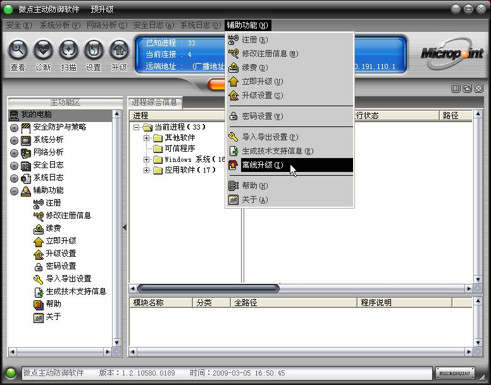Open the 网络分析 menu in menu bar
The height and width of the screenshot is (385, 491).
(x=107, y=25)
